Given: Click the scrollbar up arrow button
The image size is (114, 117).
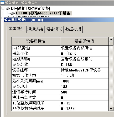Looking at the screenshot, I should click(111, 39).
